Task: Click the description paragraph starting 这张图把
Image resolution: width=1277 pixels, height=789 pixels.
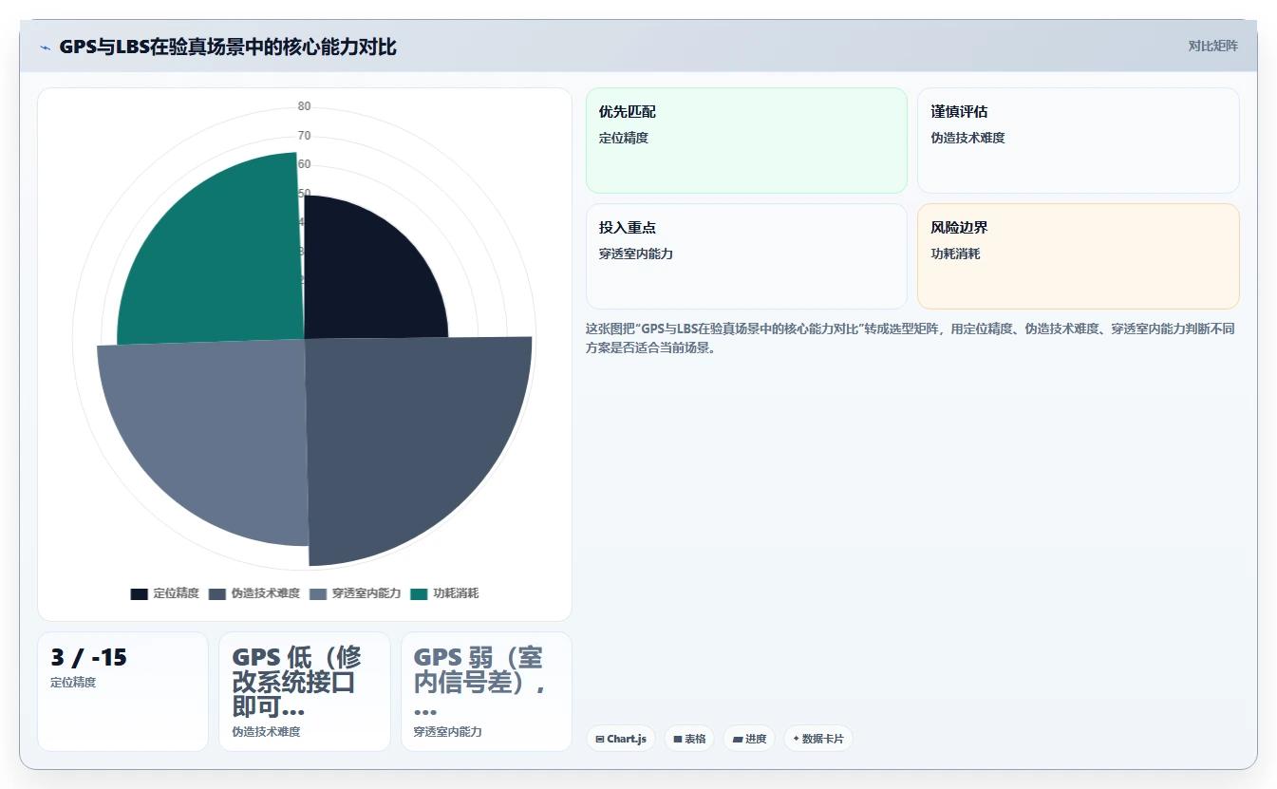Action: (910, 338)
